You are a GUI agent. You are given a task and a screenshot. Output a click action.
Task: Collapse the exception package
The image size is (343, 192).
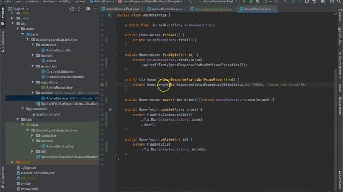(33, 66)
